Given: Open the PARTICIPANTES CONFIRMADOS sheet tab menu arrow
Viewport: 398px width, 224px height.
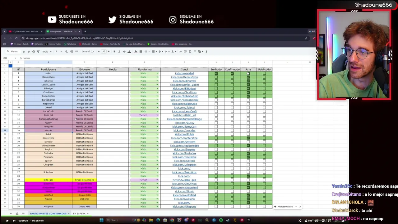Looking at the screenshot, I should (69, 214).
